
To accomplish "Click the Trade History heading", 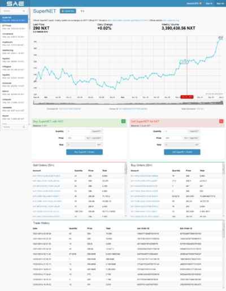I will [41, 223].
